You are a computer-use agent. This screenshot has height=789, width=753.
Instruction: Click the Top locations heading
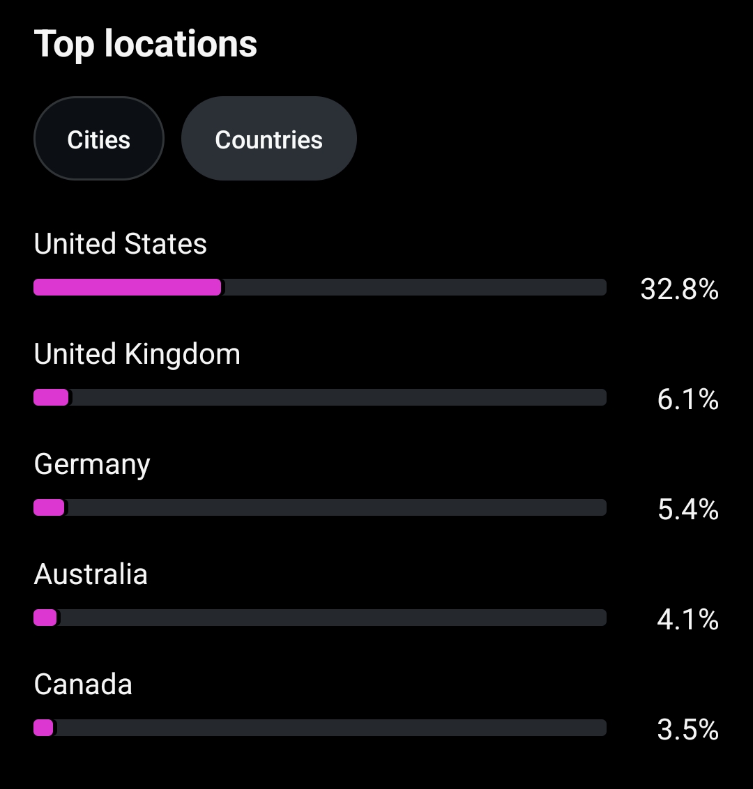coord(145,43)
